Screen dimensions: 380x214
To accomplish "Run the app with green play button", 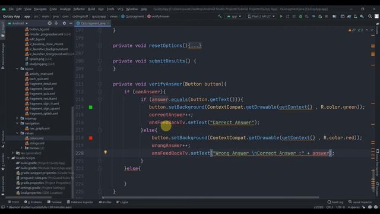I will coord(281,16).
